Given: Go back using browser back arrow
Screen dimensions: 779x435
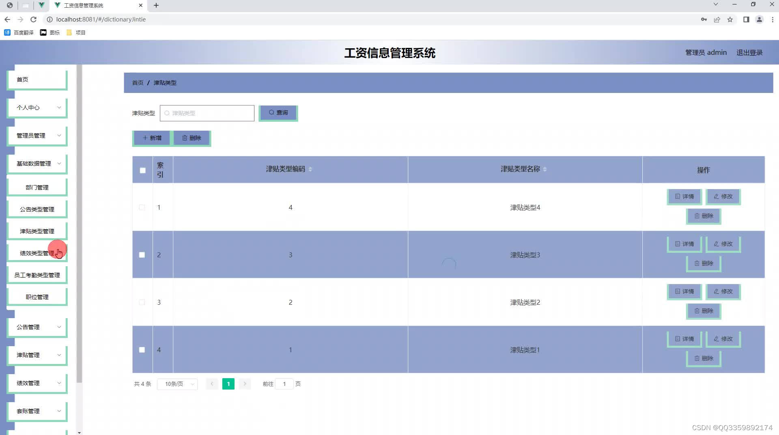Looking at the screenshot, I should click(7, 19).
